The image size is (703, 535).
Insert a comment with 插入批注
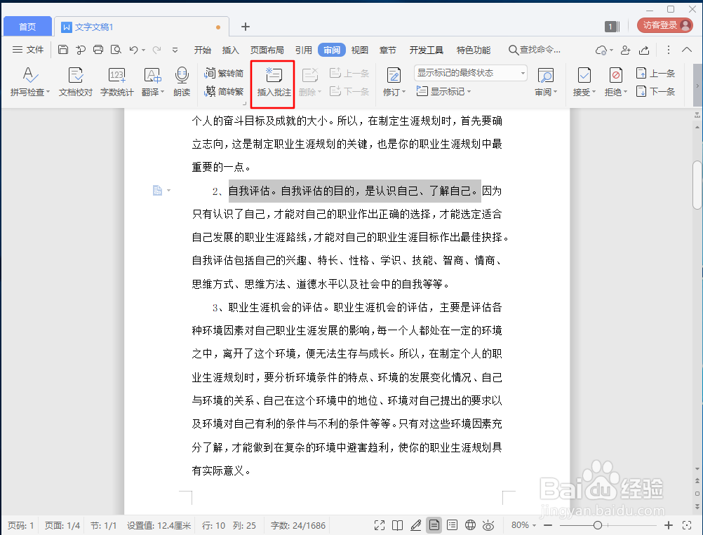click(272, 82)
